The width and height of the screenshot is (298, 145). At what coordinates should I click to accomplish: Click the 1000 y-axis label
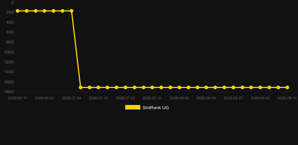pos(9,52)
